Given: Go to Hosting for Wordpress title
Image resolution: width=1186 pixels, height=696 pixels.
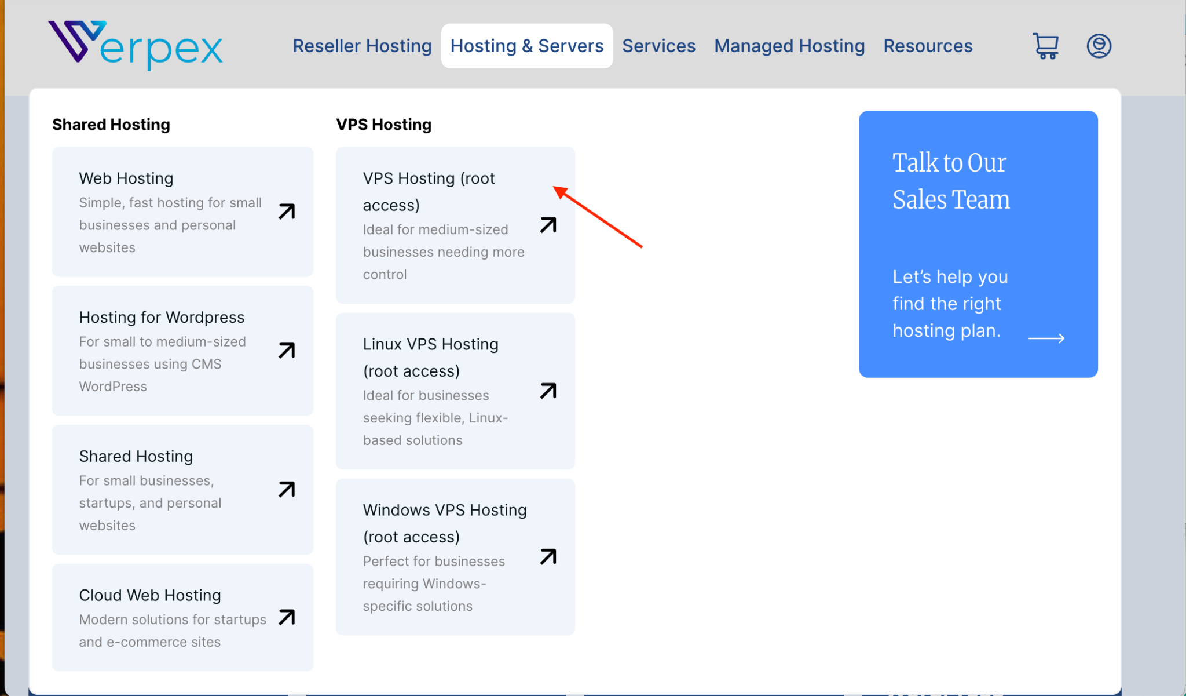Looking at the screenshot, I should (x=162, y=317).
